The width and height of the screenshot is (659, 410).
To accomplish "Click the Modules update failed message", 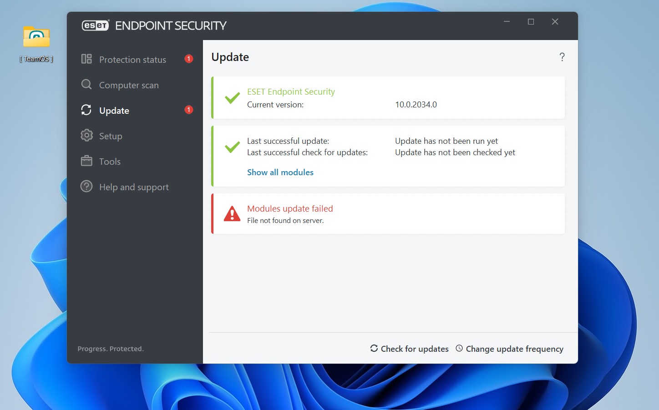I will (x=290, y=209).
